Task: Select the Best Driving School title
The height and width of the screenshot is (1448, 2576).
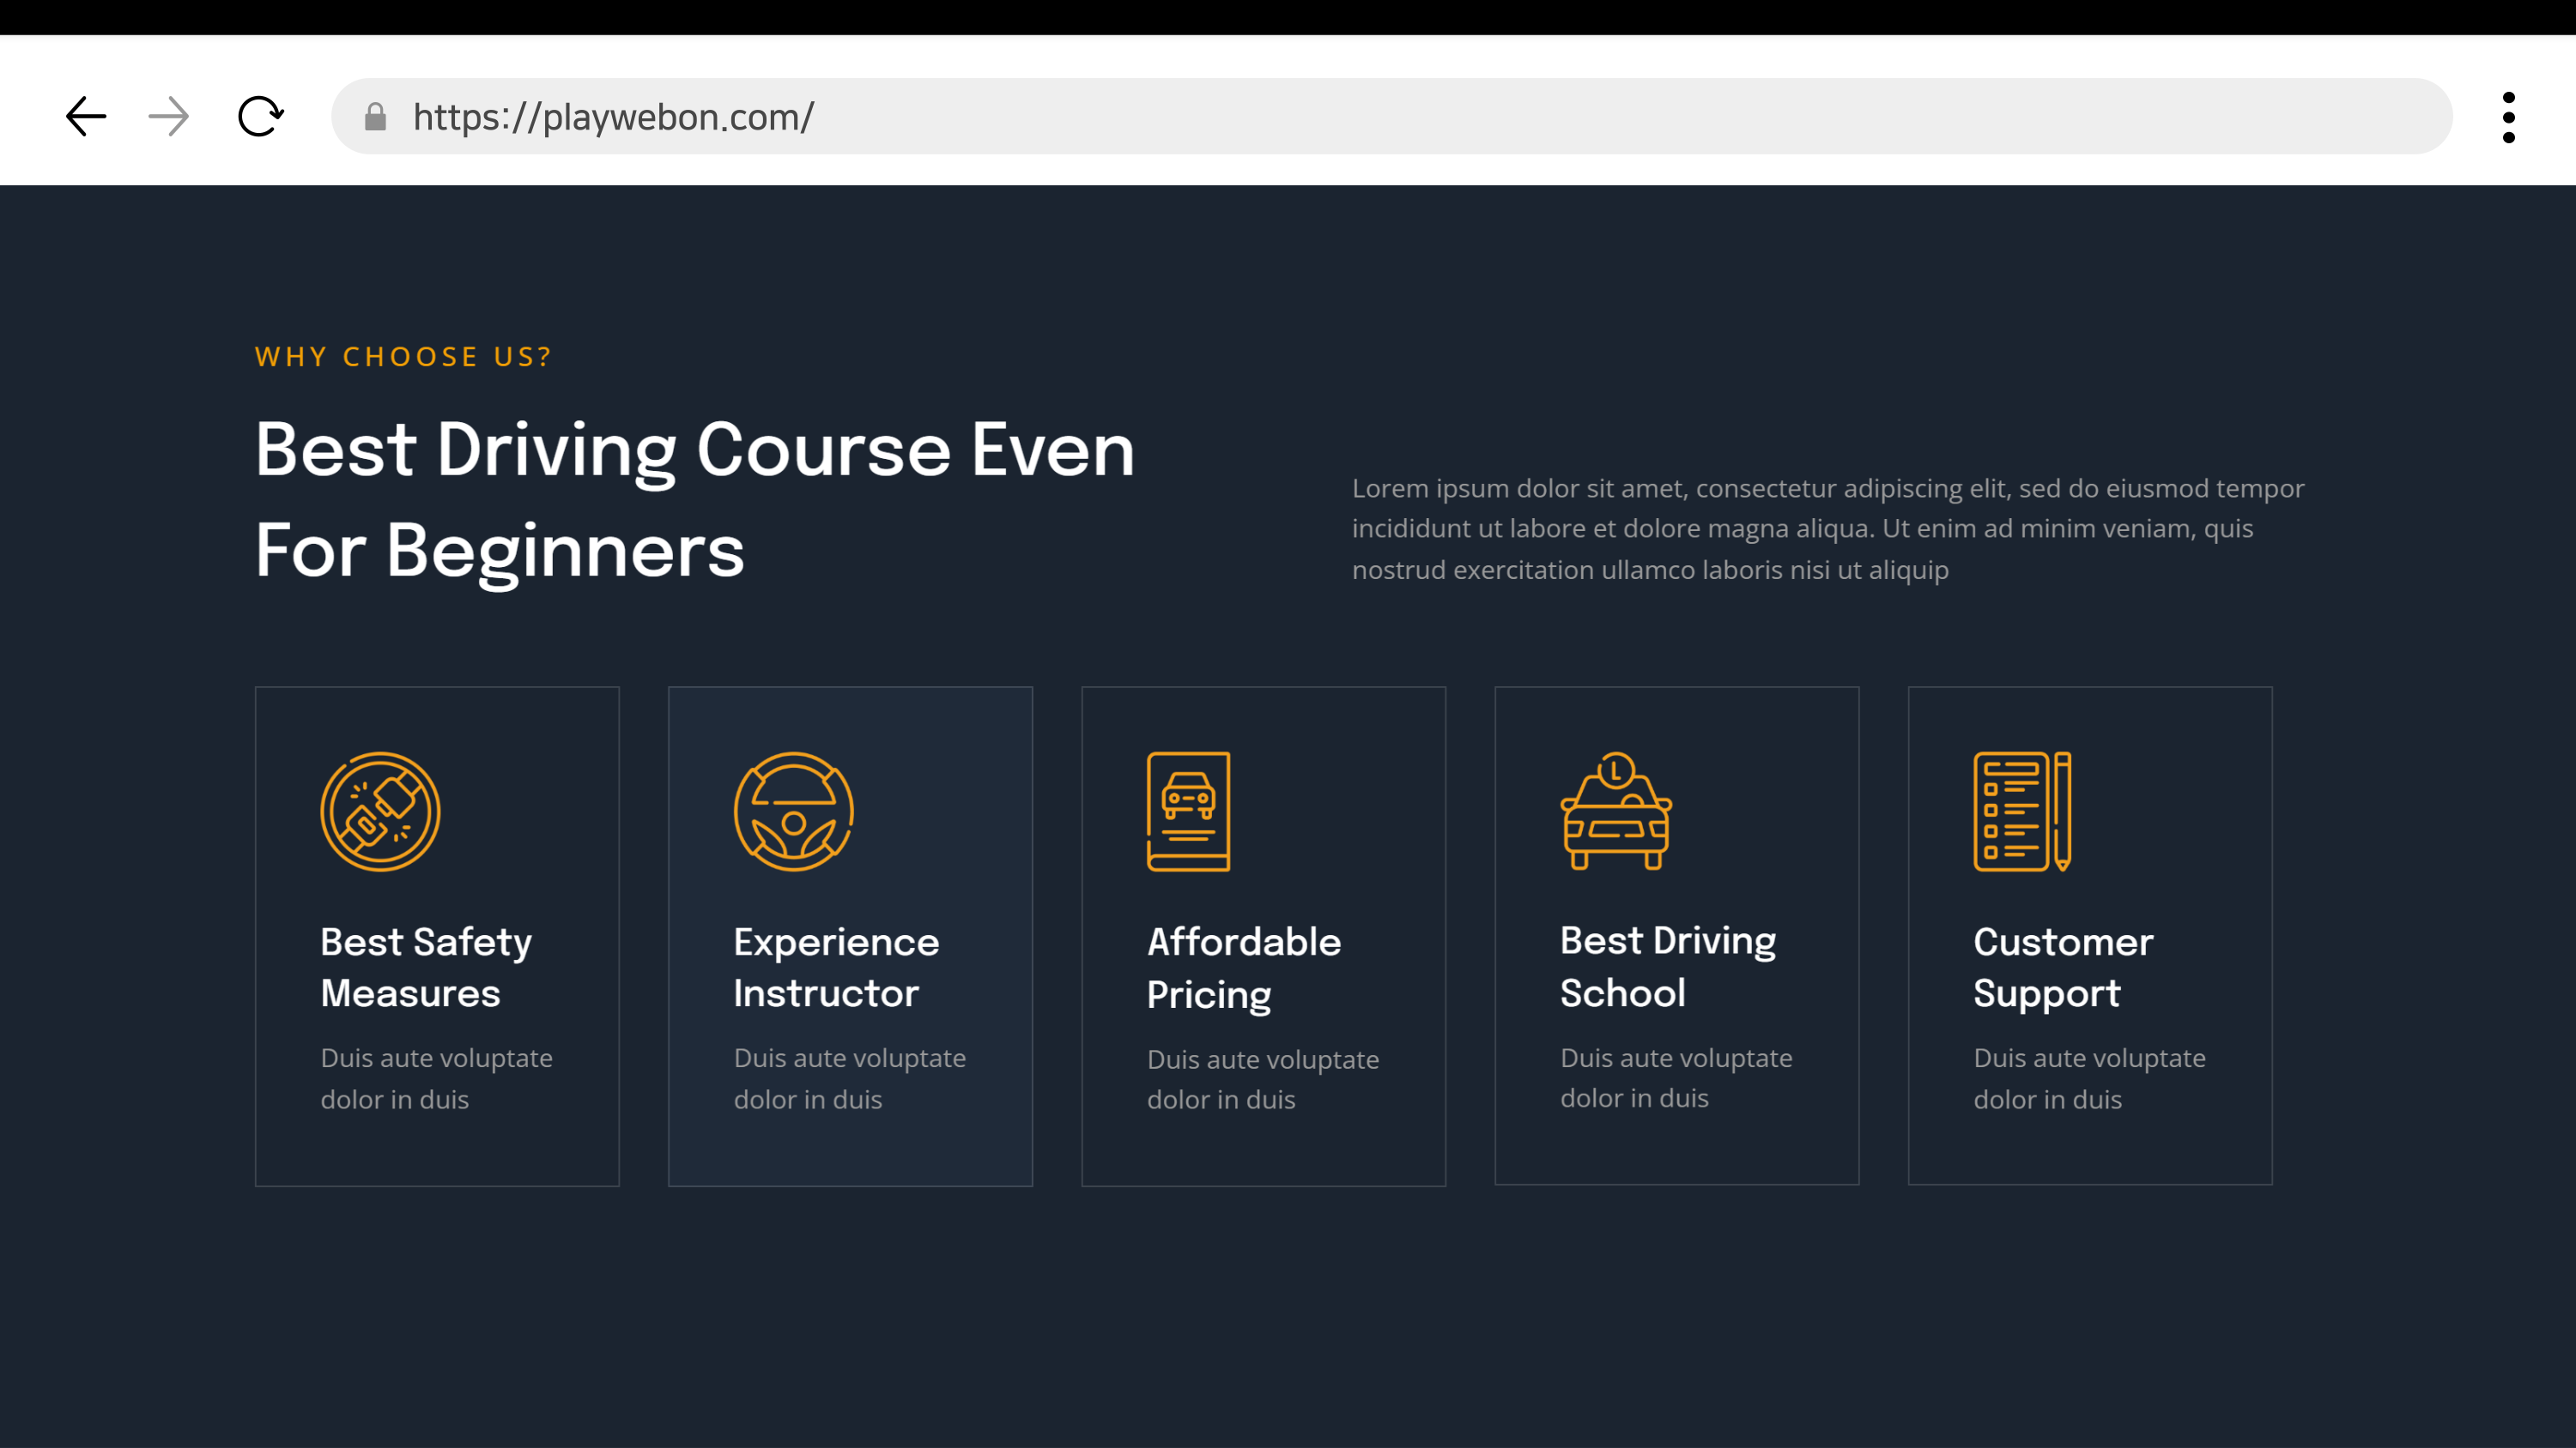Action: click(x=1667, y=966)
